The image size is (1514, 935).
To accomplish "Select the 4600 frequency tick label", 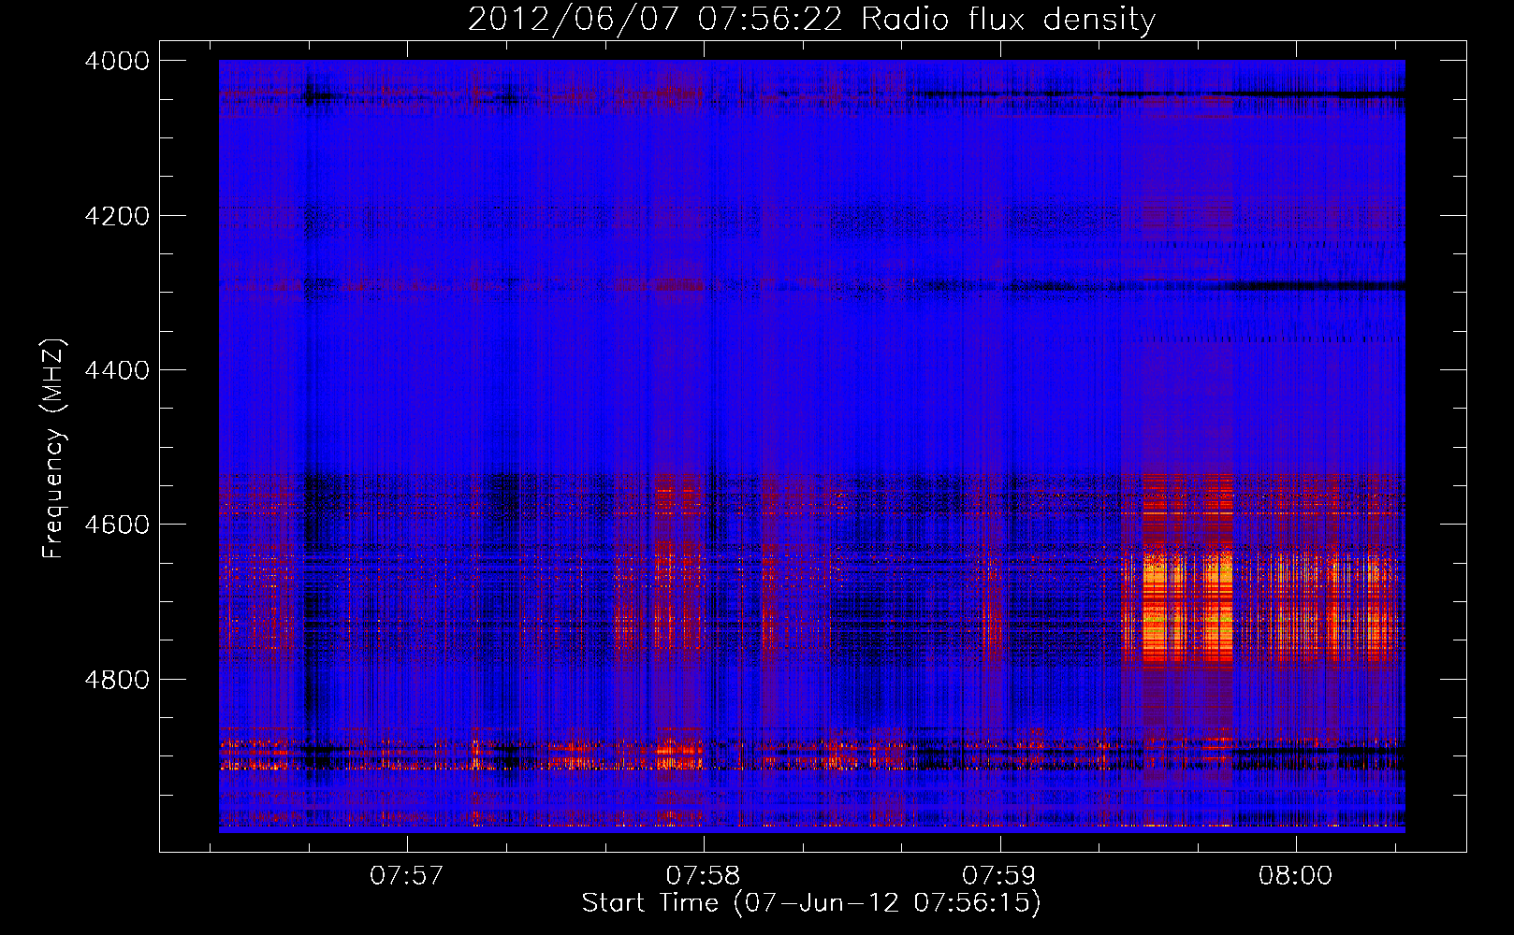I will coord(117,525).
